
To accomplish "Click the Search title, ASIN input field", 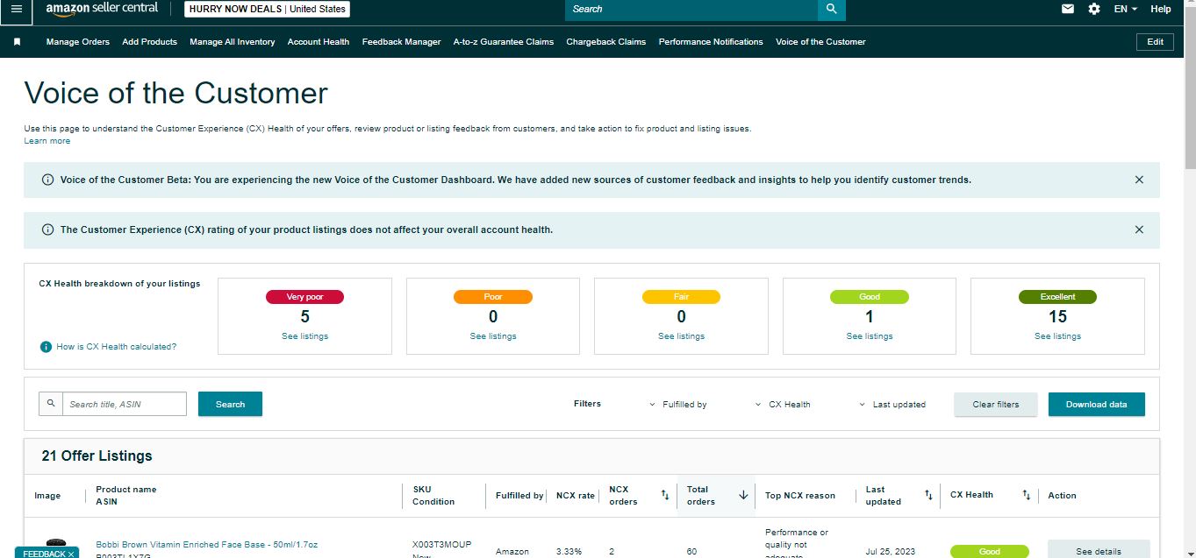I will coord(124,404).
